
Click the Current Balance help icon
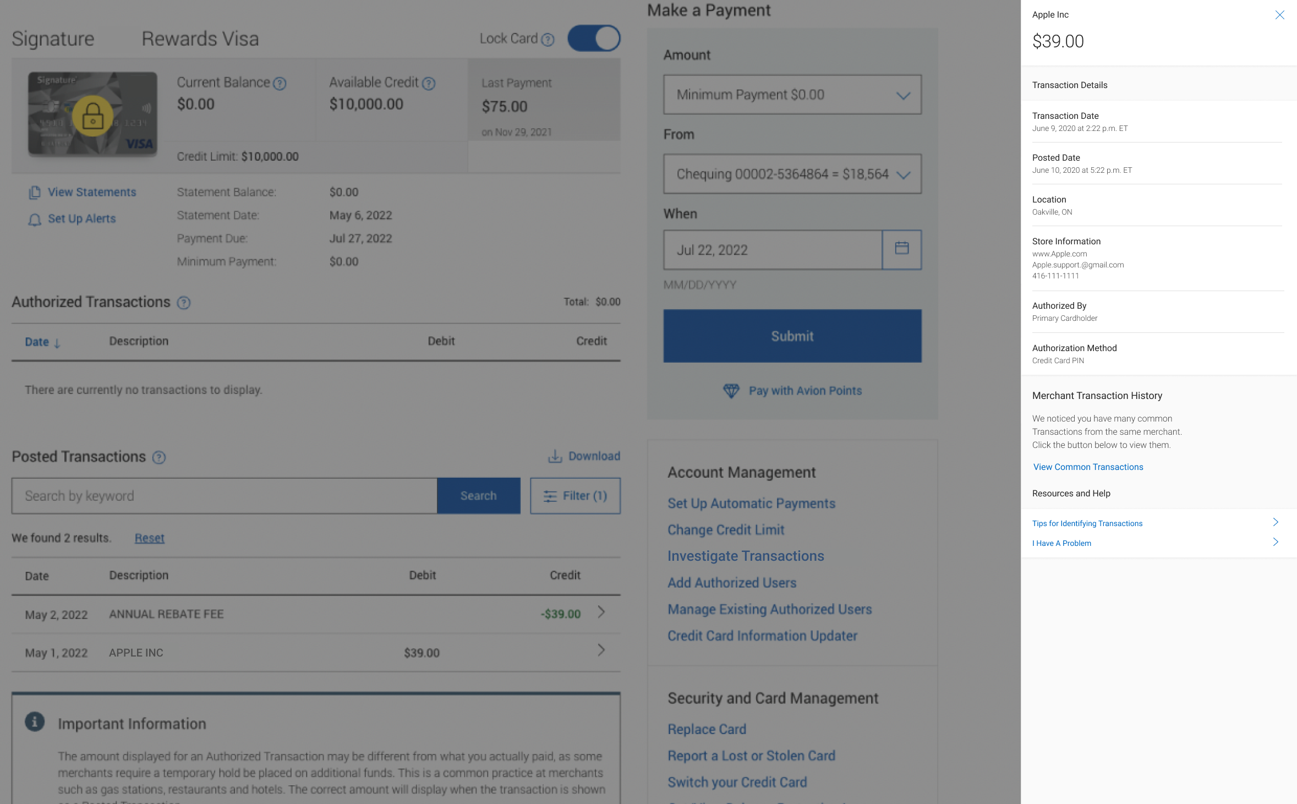280,84
